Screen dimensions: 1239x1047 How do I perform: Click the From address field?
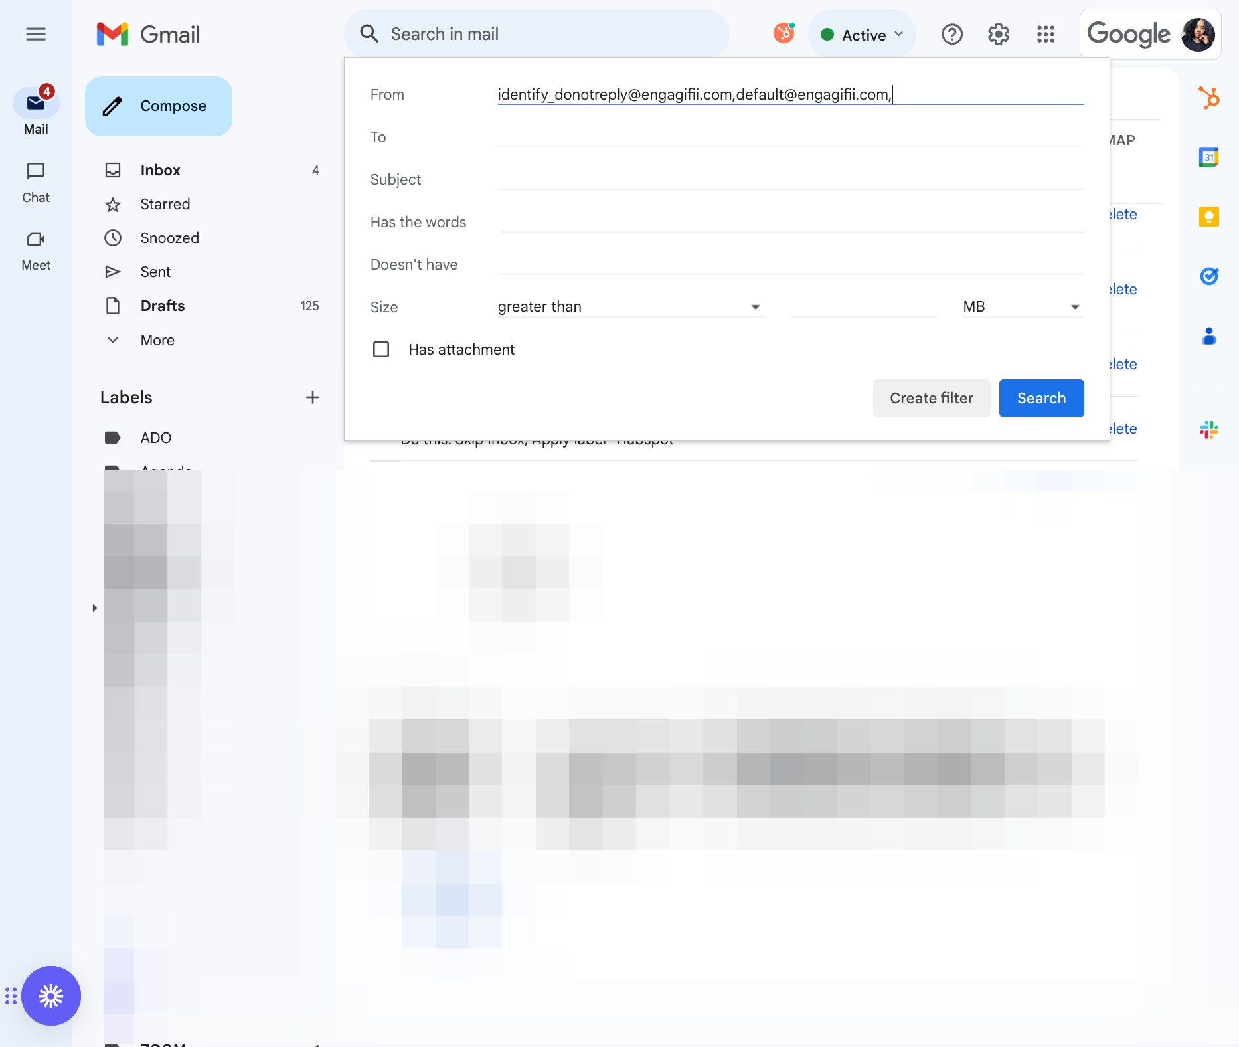(791, 94)
